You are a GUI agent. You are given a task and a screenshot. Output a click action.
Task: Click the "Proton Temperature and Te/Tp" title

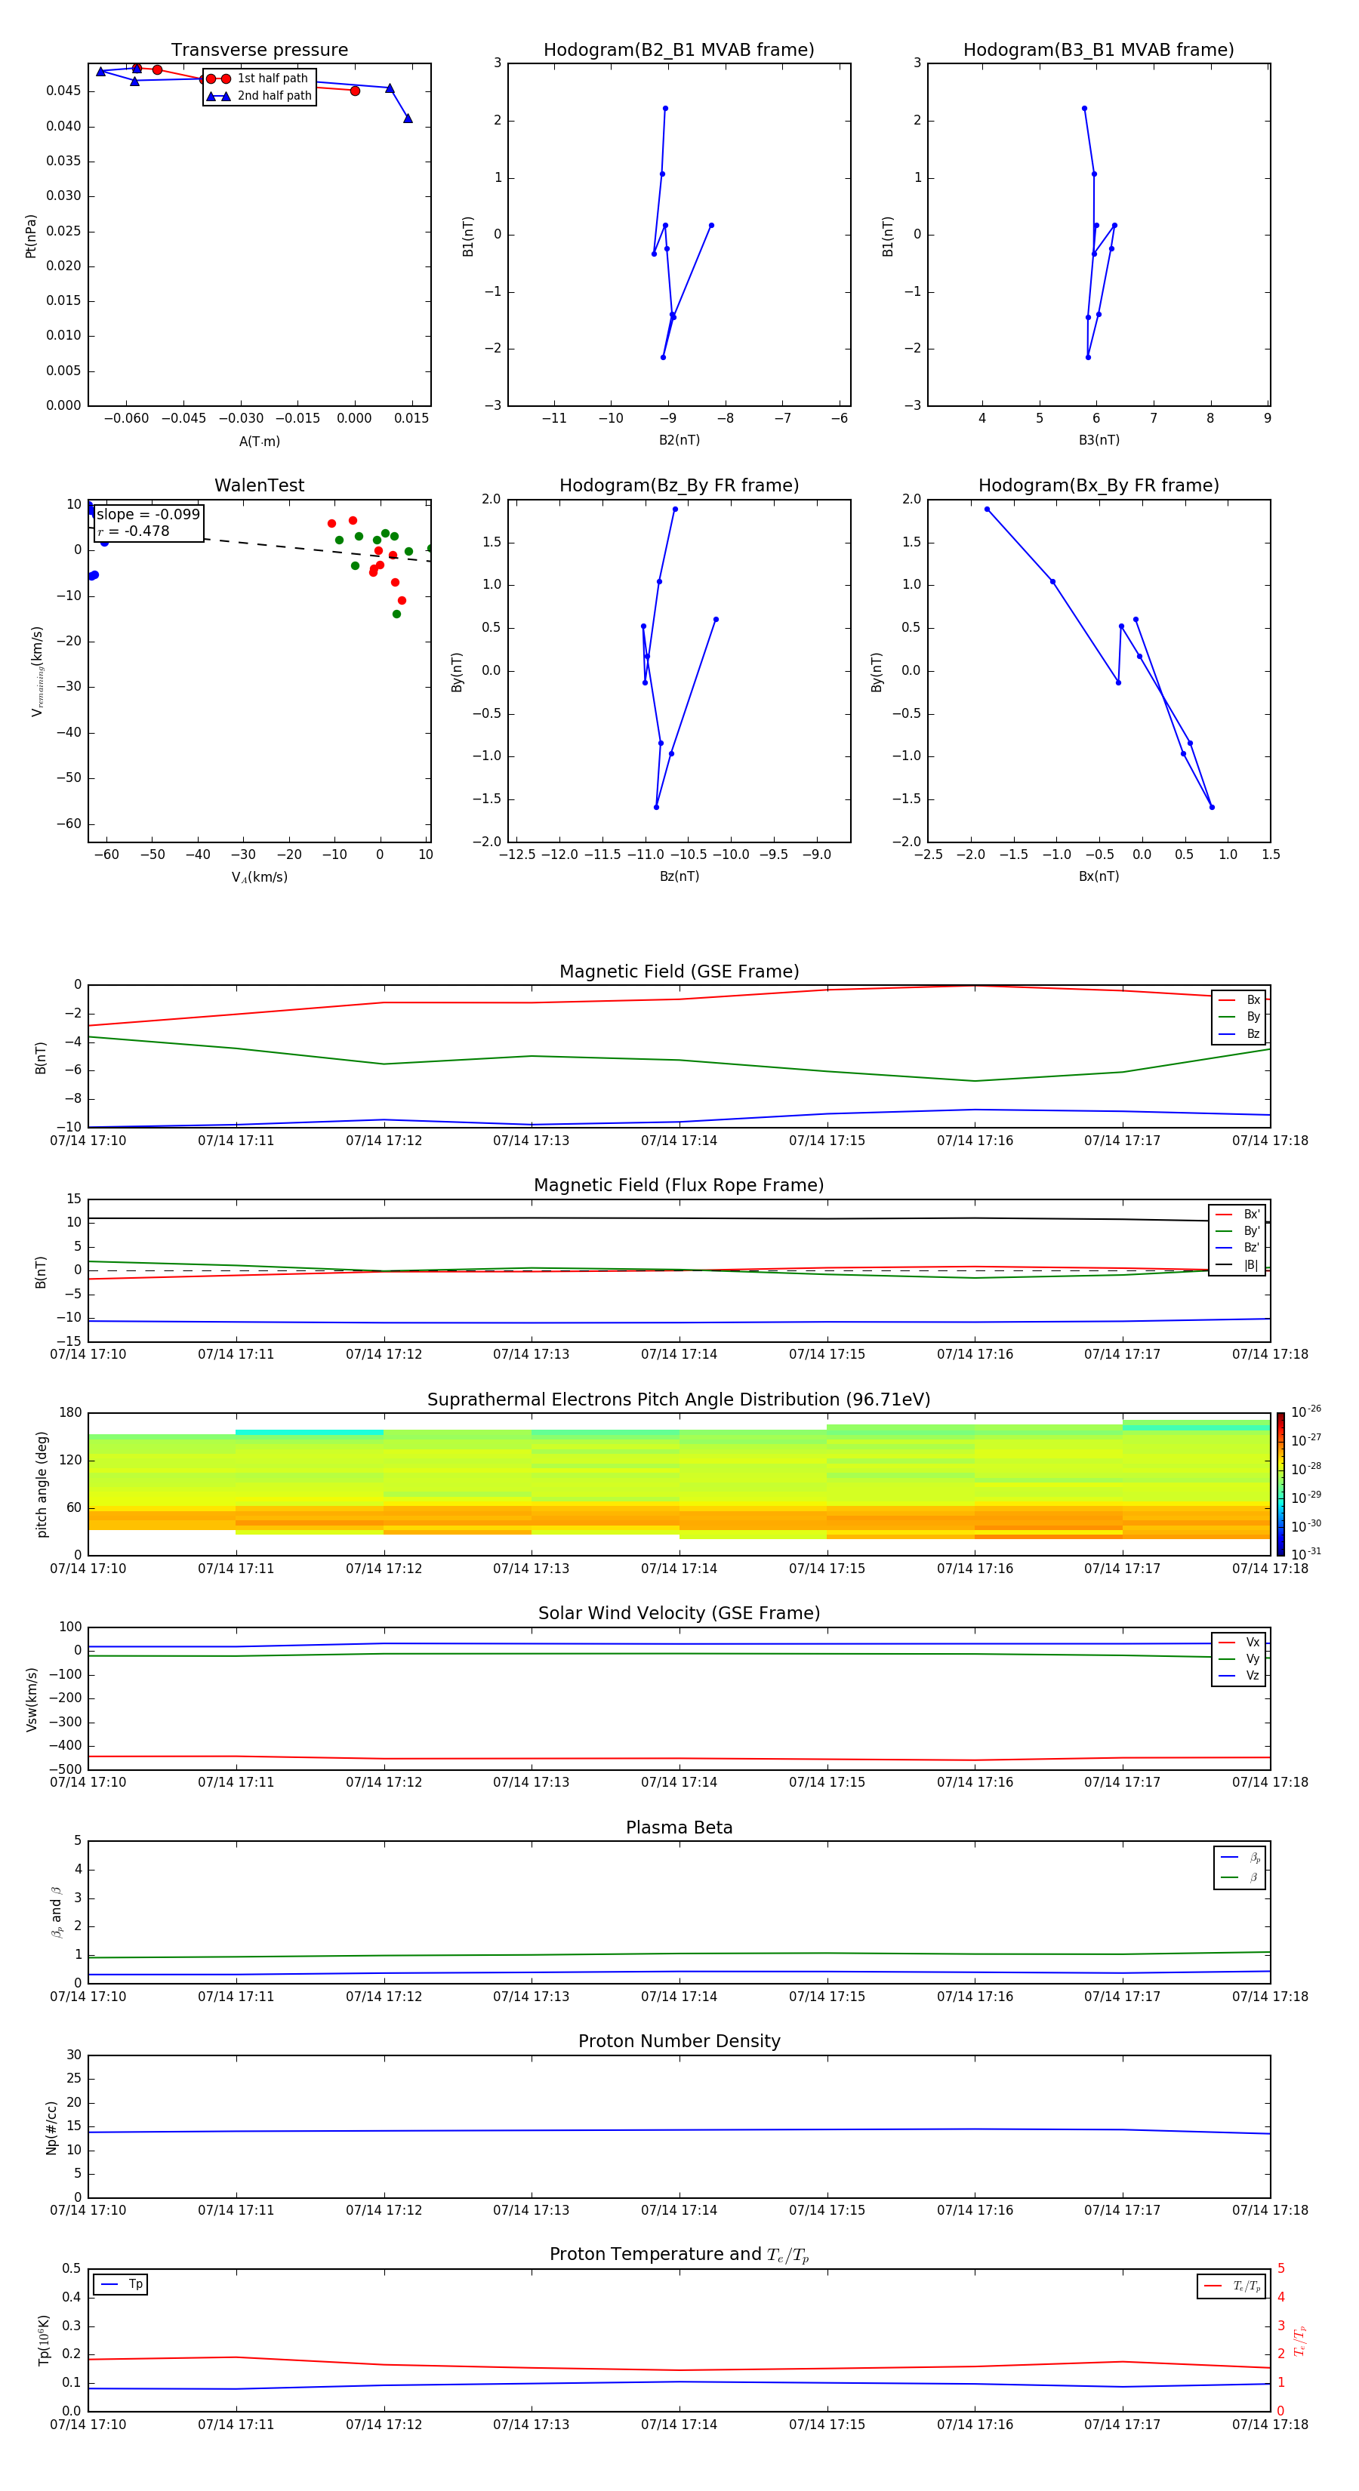[679, 2255]
